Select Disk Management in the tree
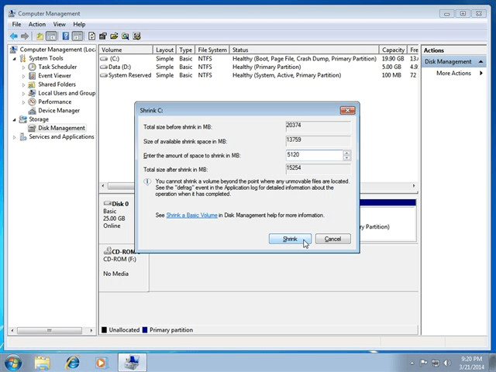Viewport: 496px width, 372px height. click(x=61, y=128)
